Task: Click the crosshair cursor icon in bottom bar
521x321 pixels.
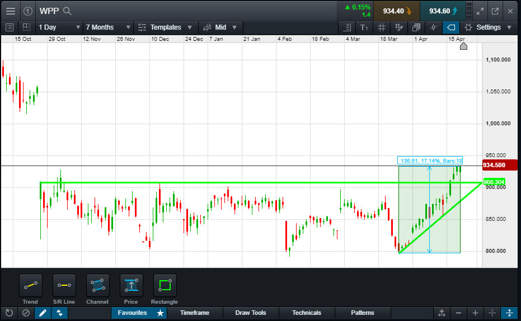Action: coord(492,313)
